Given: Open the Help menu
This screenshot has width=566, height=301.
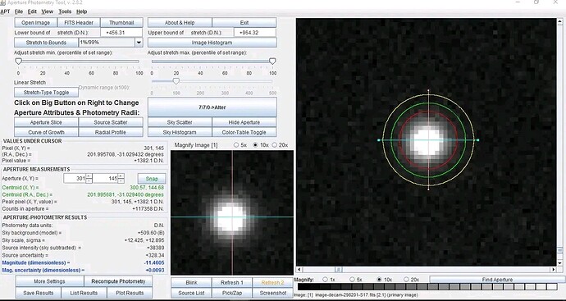Looking at the screenshot, I should pyautogui.click(x=81, y=11).
